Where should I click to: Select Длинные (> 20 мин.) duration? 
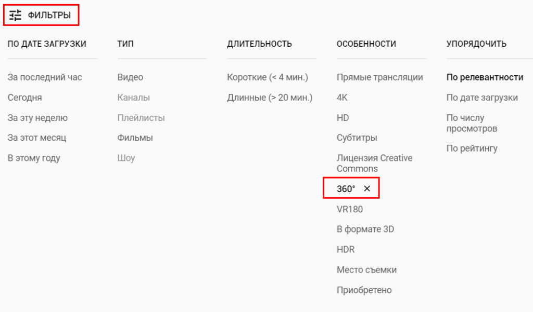[270, 98]
